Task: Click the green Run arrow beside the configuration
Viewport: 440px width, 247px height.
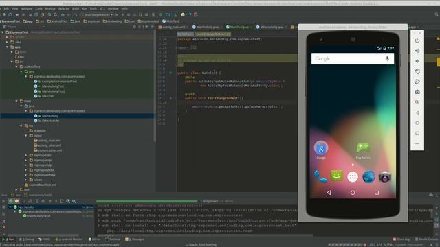Action: (x=117, y=14)
